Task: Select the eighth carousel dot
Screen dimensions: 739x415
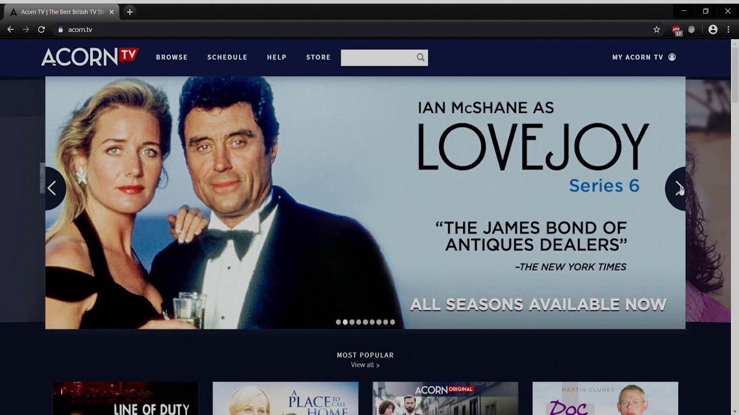Action: pos(386,322)
